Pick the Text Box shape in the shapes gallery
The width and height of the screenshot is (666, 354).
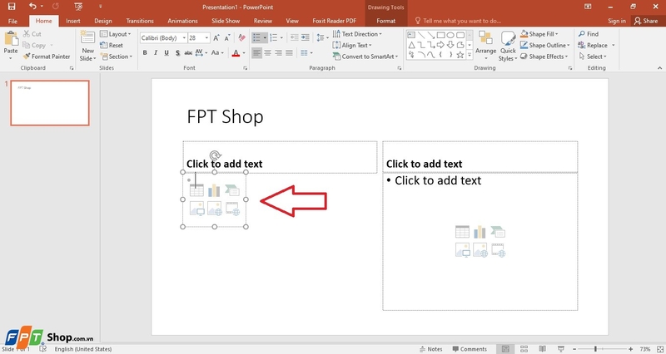(411, 35)
